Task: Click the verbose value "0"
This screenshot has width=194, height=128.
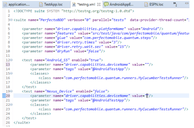Action: point(88,20)
